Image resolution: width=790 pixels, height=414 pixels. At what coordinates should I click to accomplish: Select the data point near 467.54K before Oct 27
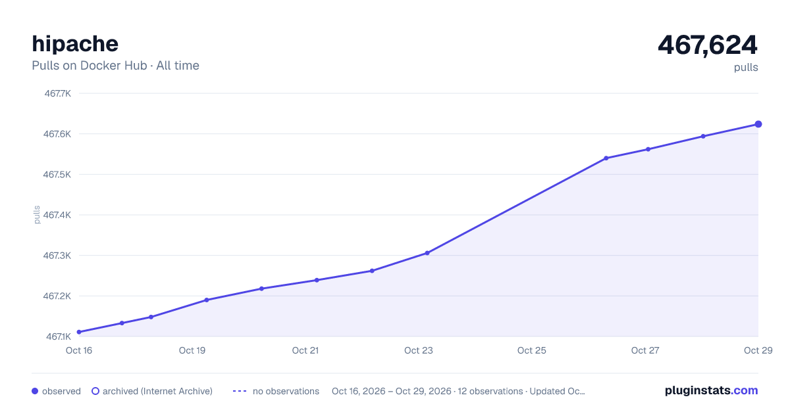(x=606, y=158)
